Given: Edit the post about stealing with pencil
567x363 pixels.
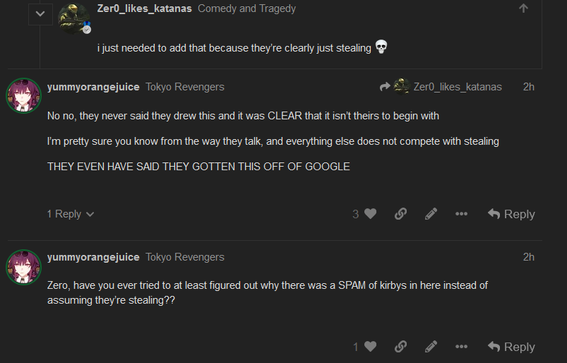Looking at the screenshot, I should point(431,214).
